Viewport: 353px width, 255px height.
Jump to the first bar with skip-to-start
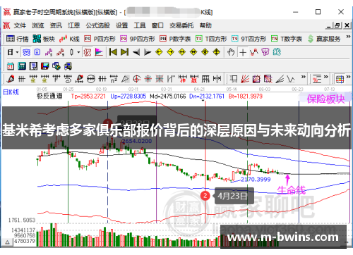[113, 52]
